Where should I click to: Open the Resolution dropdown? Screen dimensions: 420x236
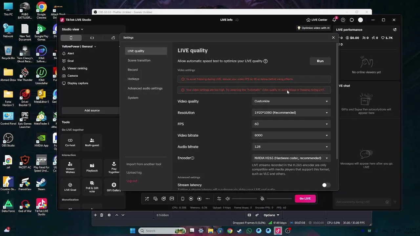(x=291, y=113)
